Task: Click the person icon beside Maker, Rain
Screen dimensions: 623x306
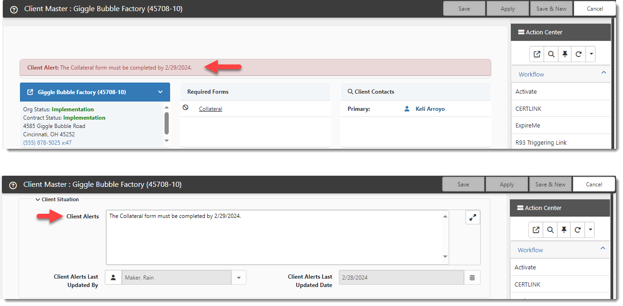Action: click(113, 278)
